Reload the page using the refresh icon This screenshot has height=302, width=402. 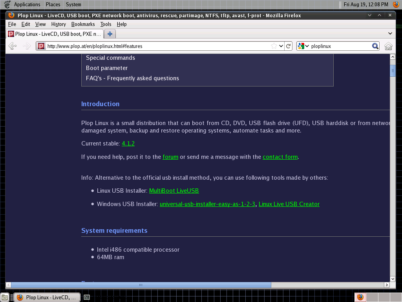click(288, 46)
